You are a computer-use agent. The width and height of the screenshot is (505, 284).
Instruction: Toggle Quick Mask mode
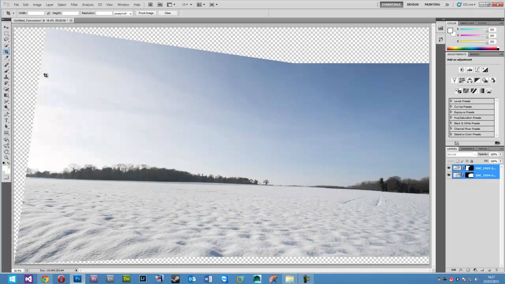6,177
